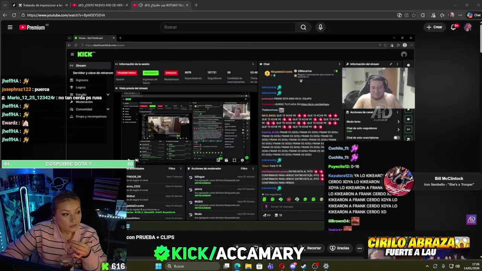Open File Explorer from the taskbar

pos(248,266)
